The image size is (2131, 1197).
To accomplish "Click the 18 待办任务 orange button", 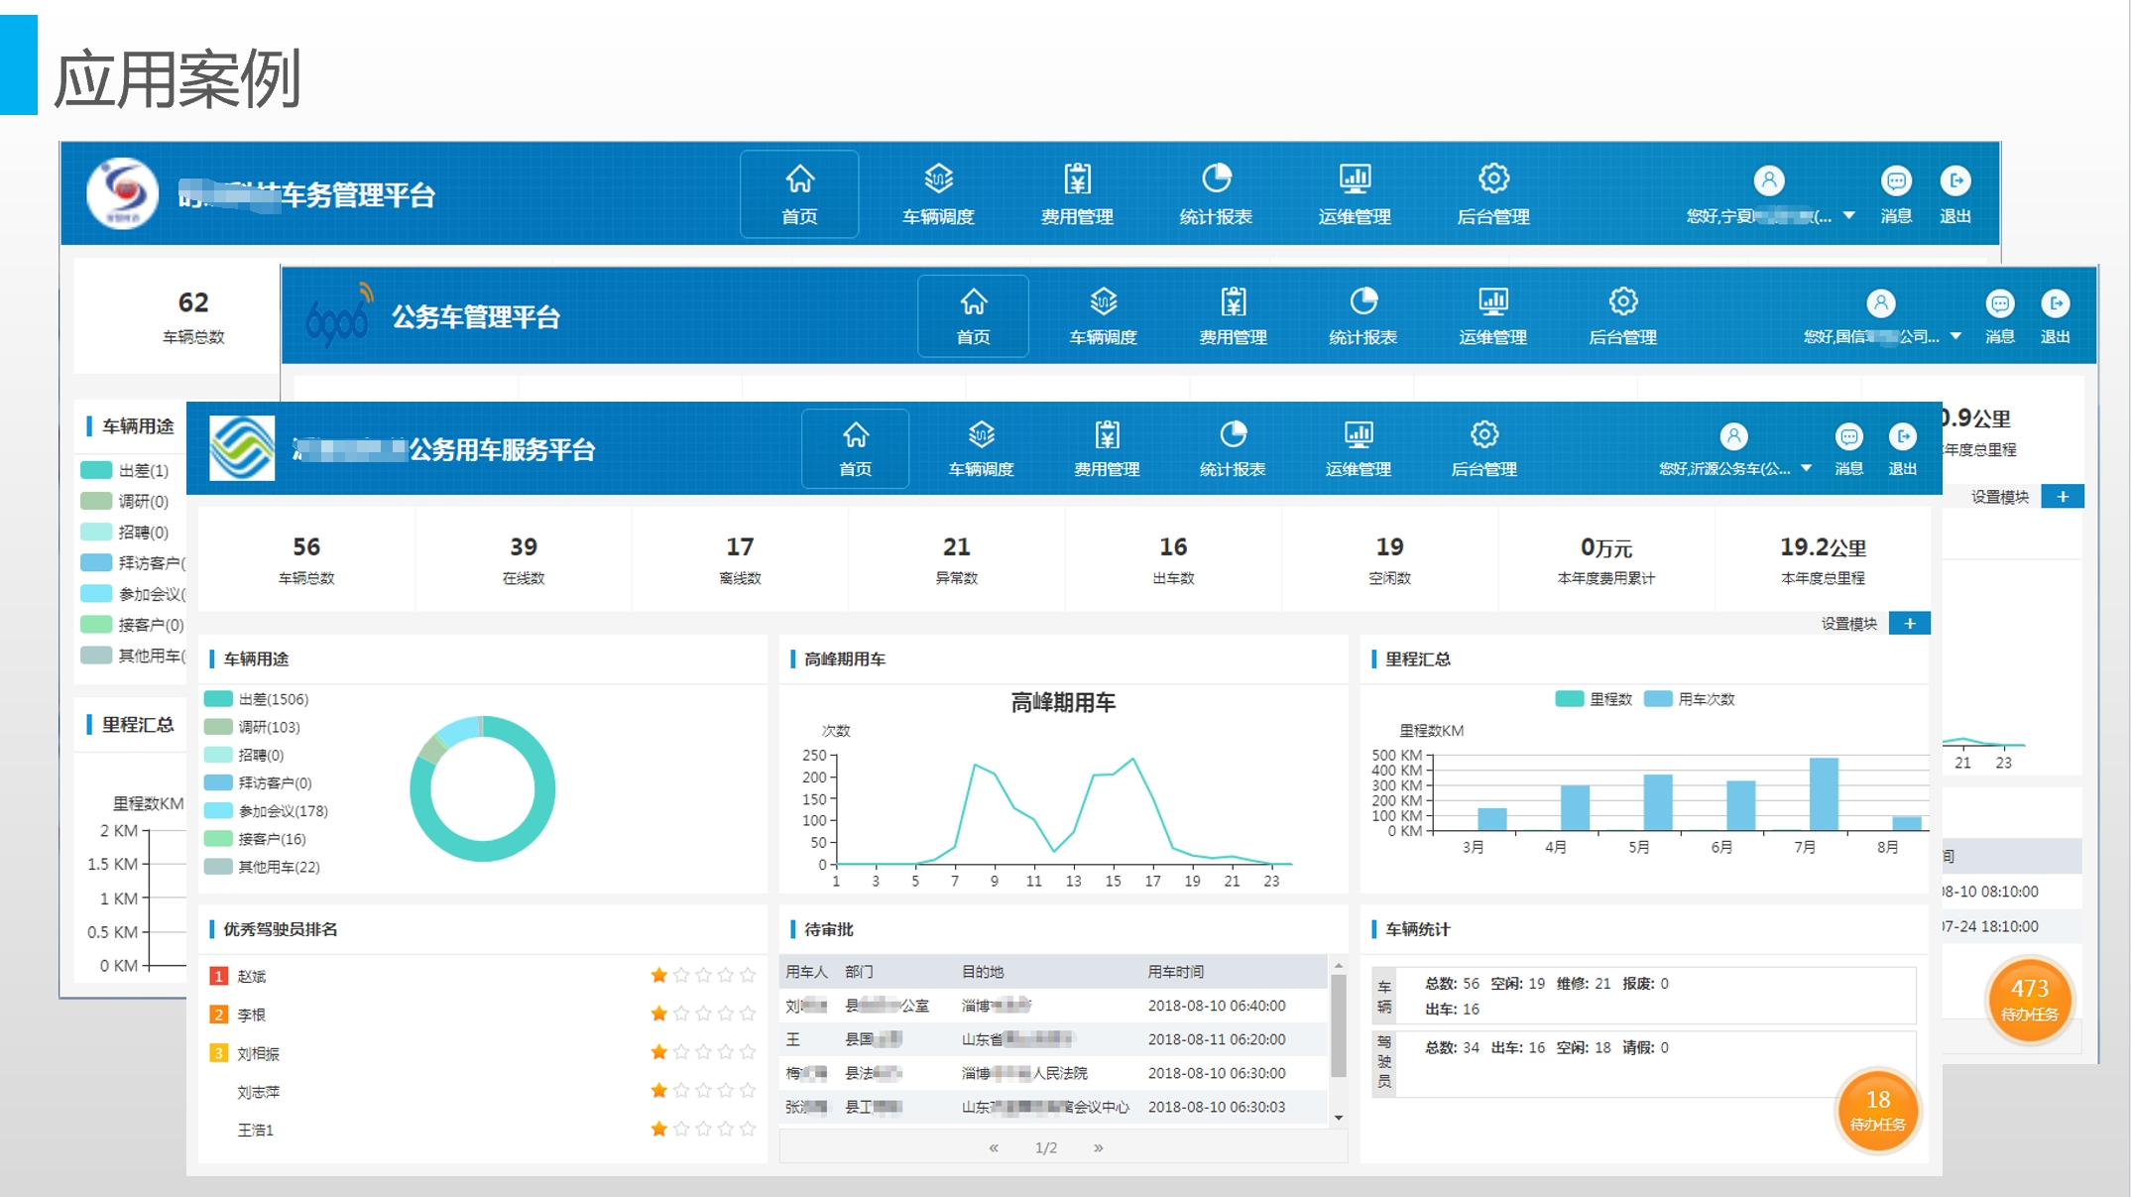I will tap(1877, 1110).
